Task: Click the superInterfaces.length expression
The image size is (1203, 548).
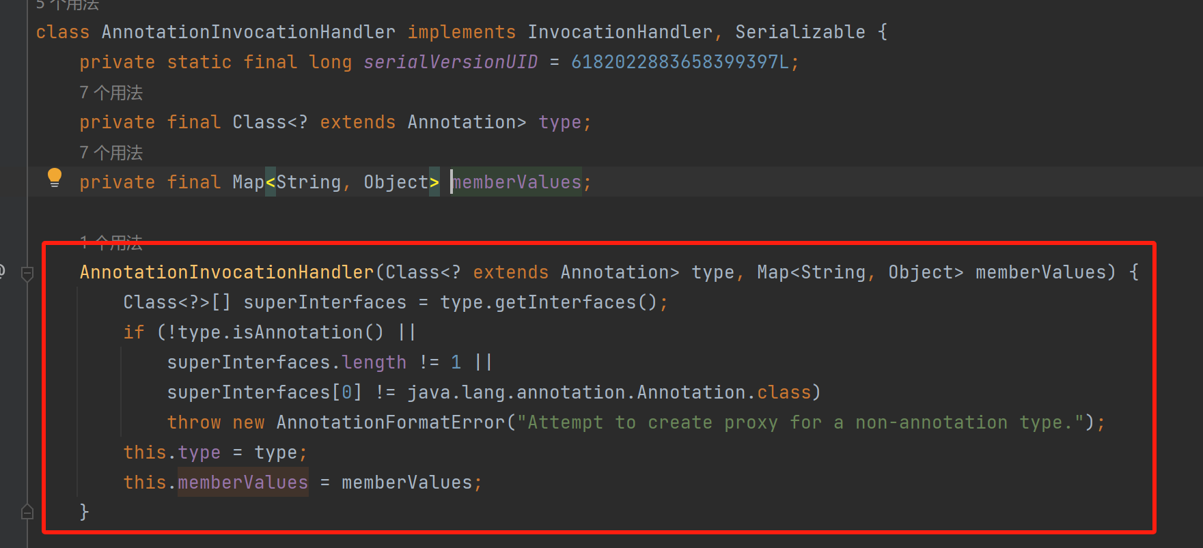Action: pos(286,362)
